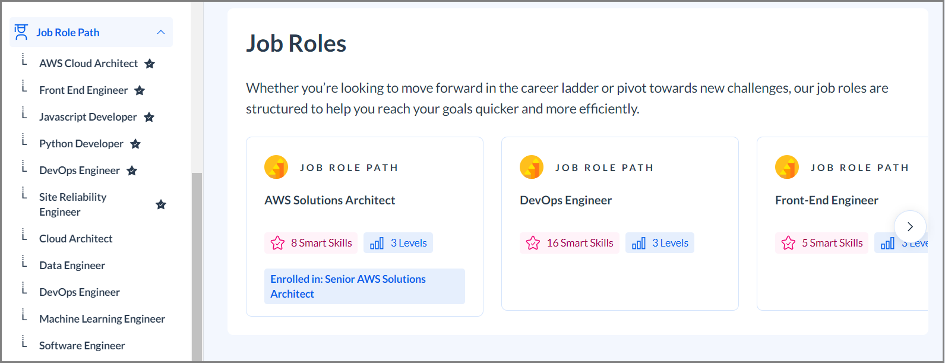Screen dimensions: 945x363
Task: Click the flame badge on Front-End Engineer card
Action: click(x=787, y=167)
